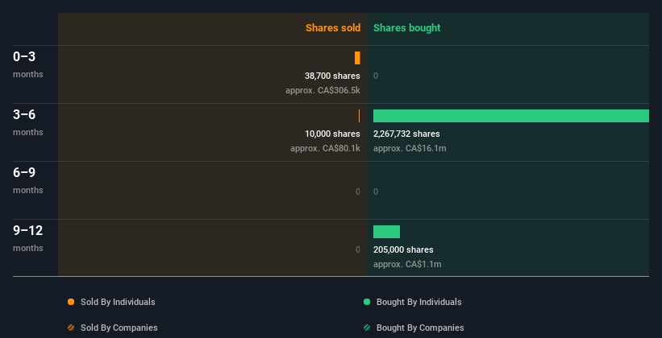This screenshot has width=662, height=338.
Task: Click the 9–12 months row label
Action: (28, 238)
